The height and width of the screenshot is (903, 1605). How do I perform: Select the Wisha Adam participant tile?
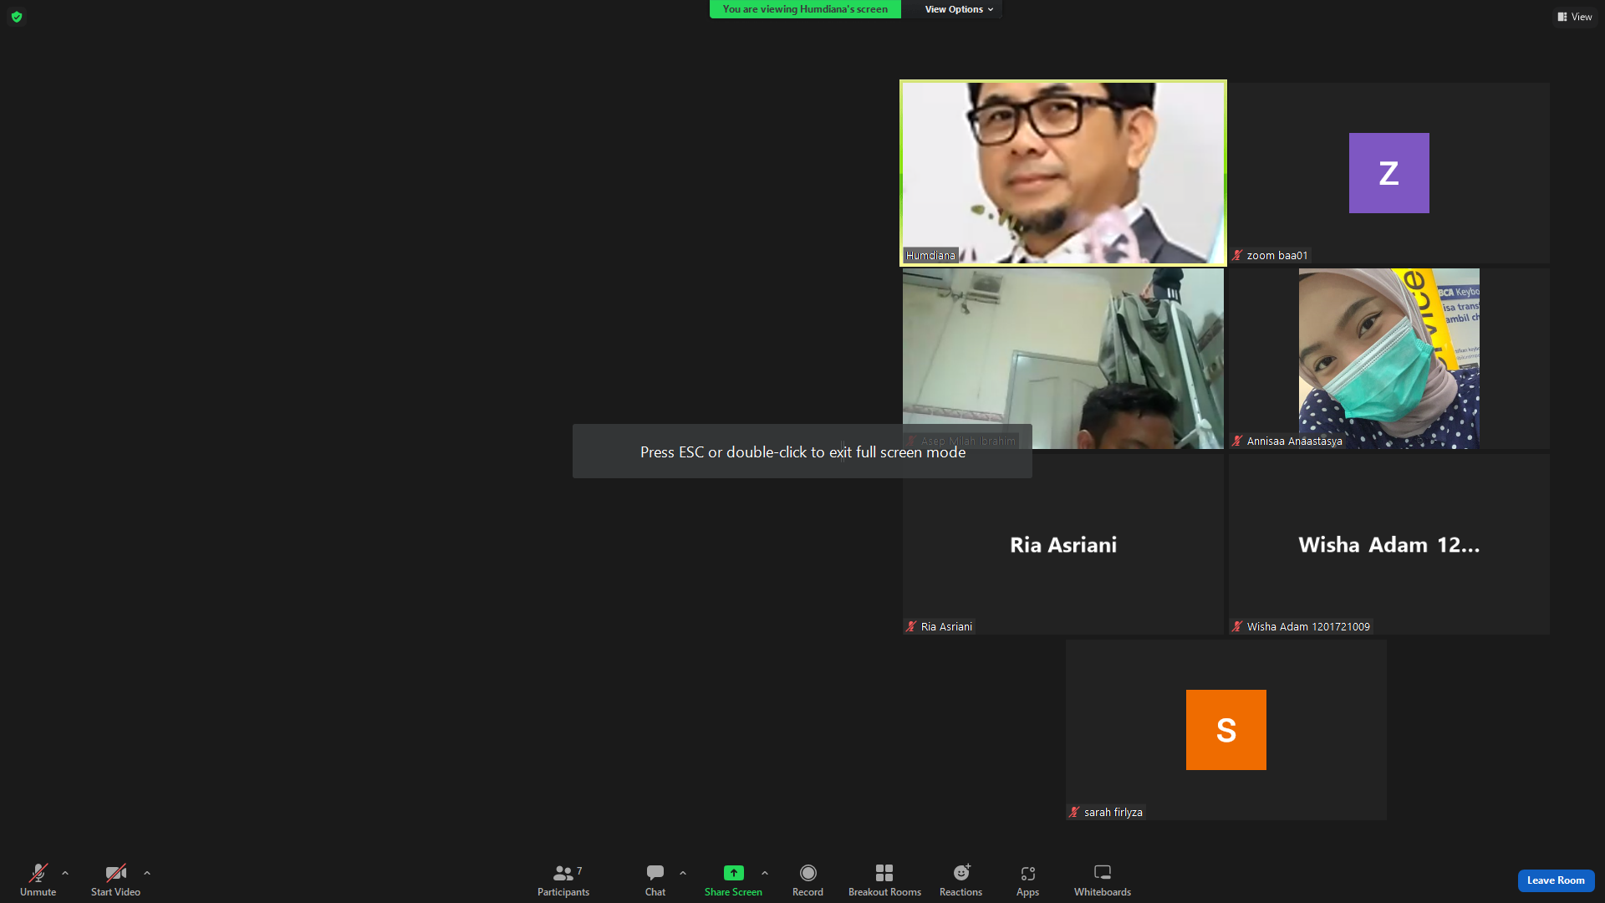coord(1388,544)
